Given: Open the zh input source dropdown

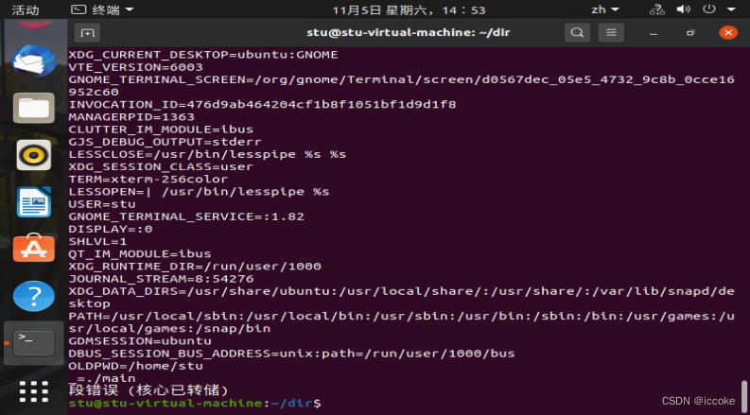Looking at the screenshot, I should (605, 9).
